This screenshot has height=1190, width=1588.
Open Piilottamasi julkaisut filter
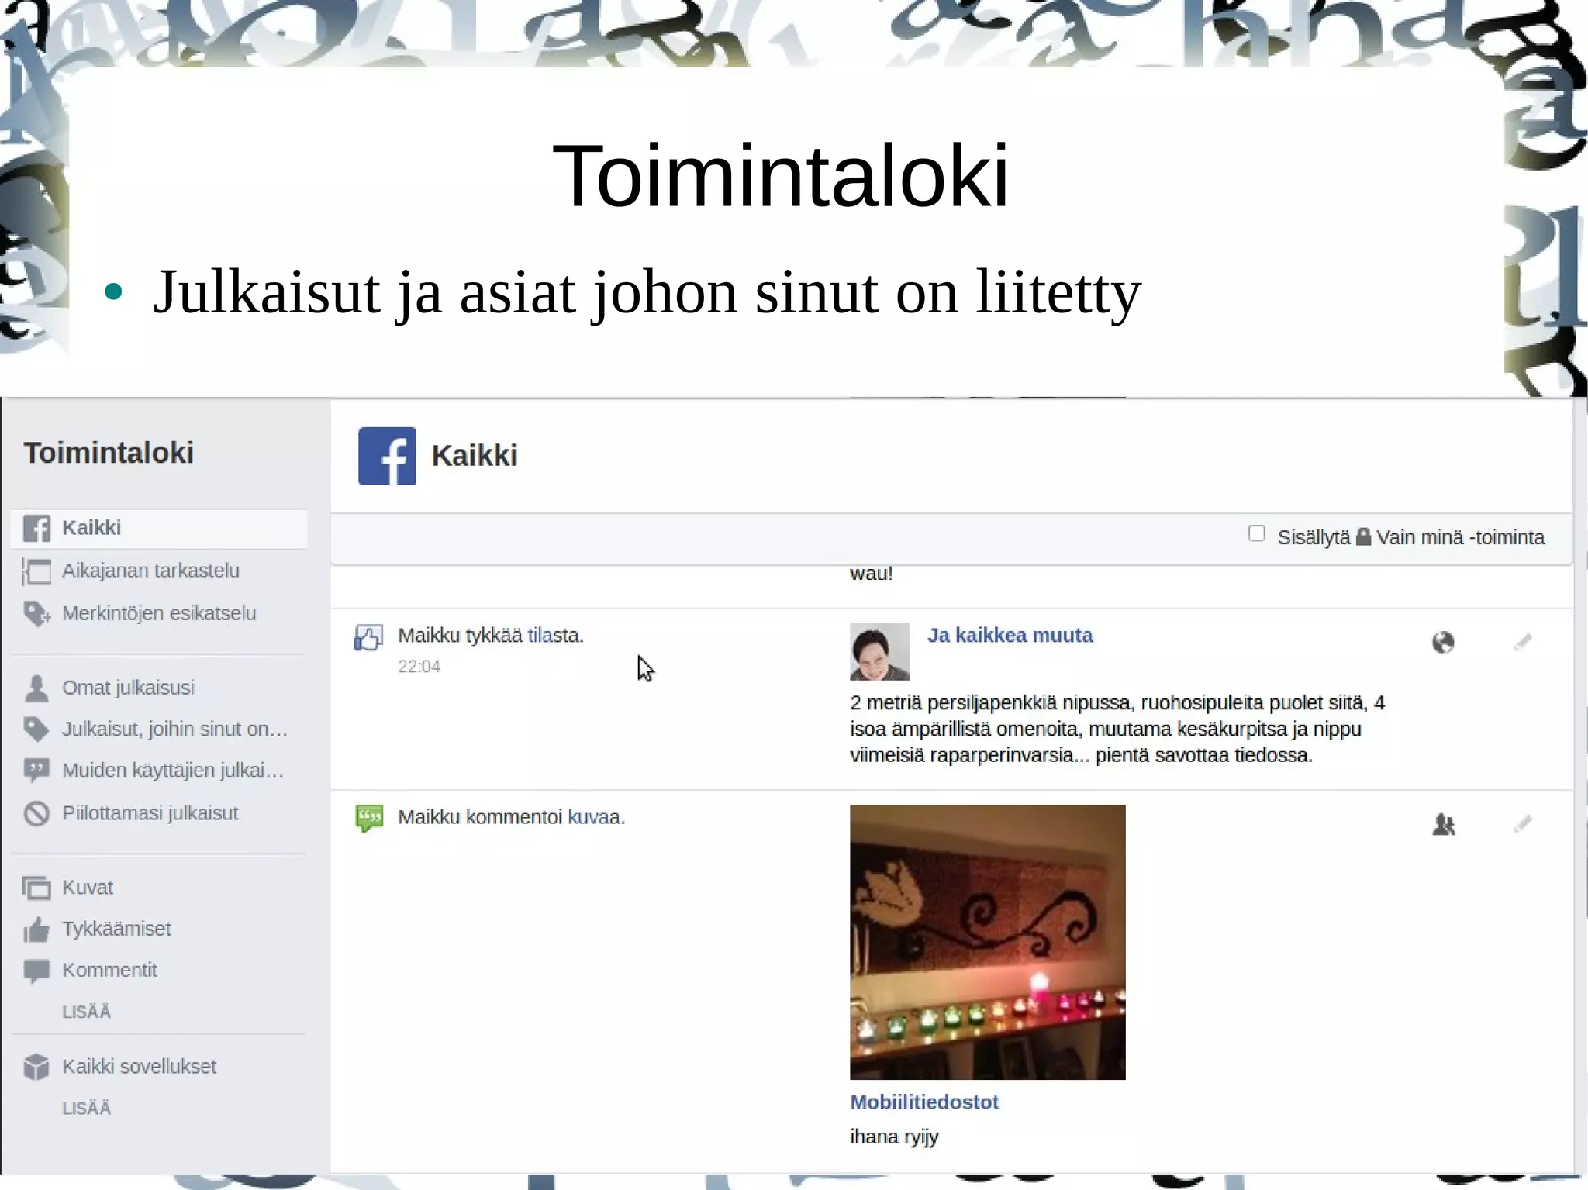click(150, 813)
